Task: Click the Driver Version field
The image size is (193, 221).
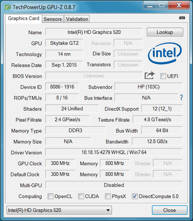Action: click(114, 152)
